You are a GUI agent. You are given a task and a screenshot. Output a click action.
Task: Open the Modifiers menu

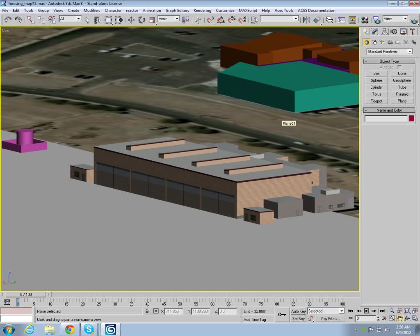91,10
